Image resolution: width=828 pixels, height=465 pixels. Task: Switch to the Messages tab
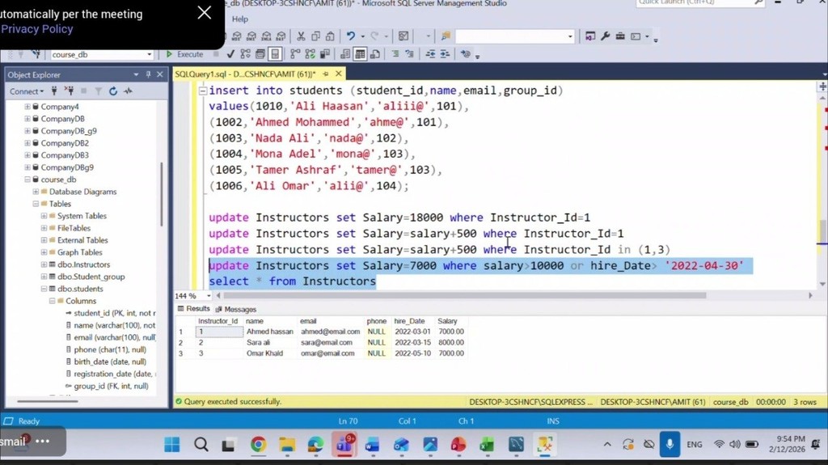click(x=236, y=309)
